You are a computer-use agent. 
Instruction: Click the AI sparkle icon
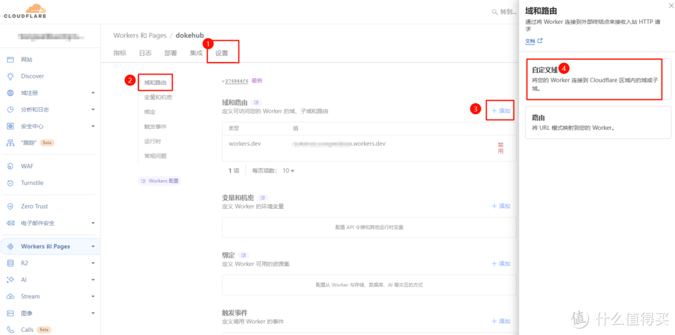(11, 280)
